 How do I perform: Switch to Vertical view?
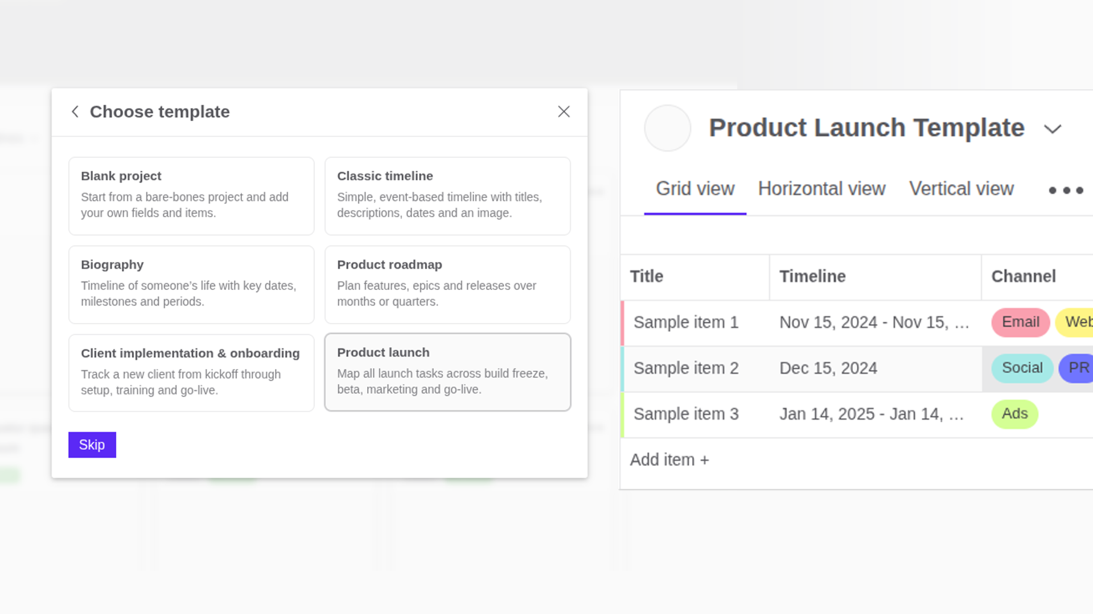tap(961, 188)
